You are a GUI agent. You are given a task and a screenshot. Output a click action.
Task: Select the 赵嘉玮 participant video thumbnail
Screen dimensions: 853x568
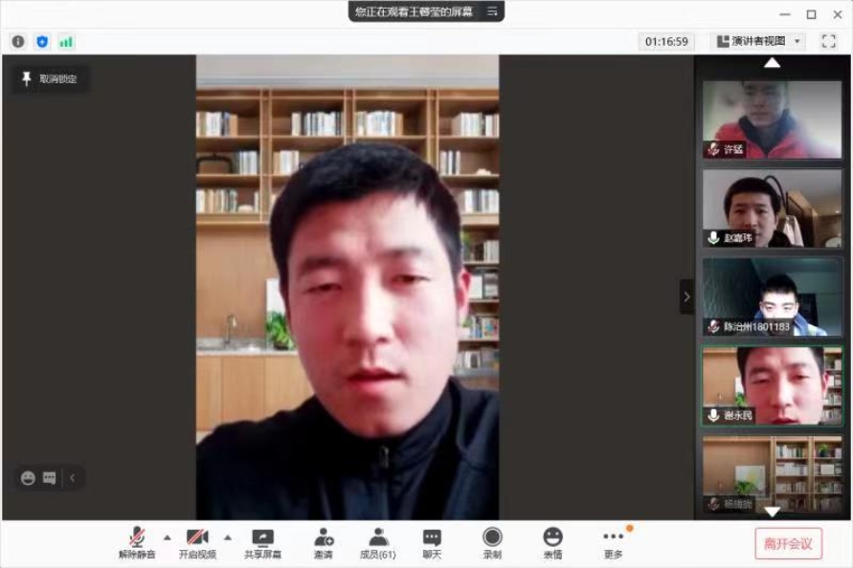(x=772, y=208)
